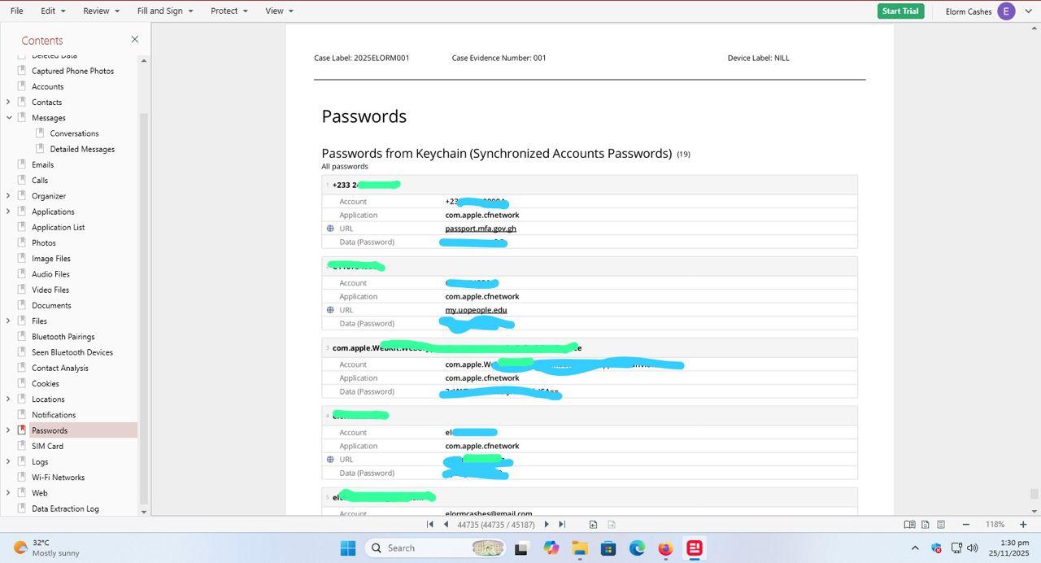Go to the previous page
This screenshot has height=563, width=1041.
tap(446, 525)
